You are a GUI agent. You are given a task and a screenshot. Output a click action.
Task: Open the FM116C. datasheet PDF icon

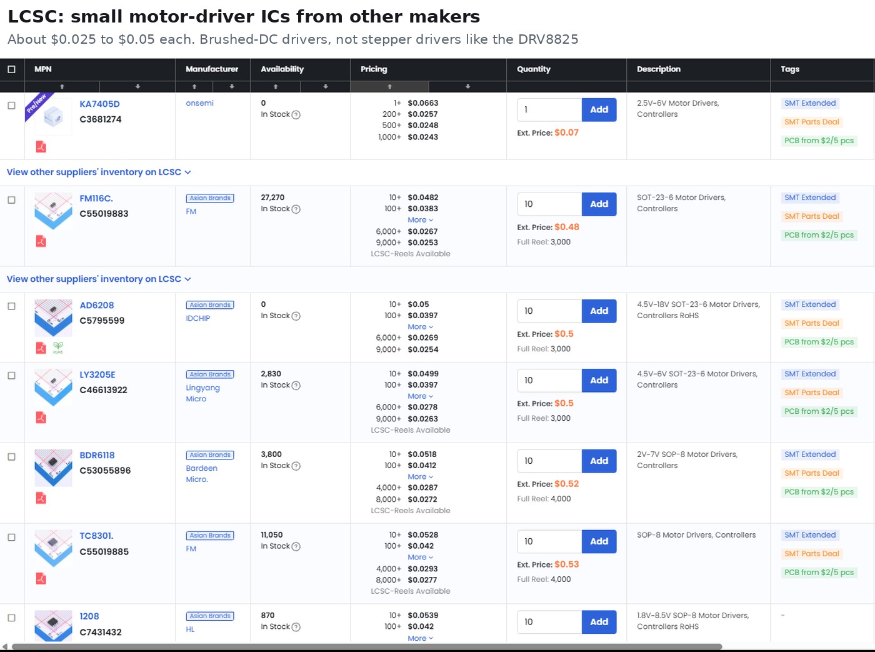(x=41, y=241)
